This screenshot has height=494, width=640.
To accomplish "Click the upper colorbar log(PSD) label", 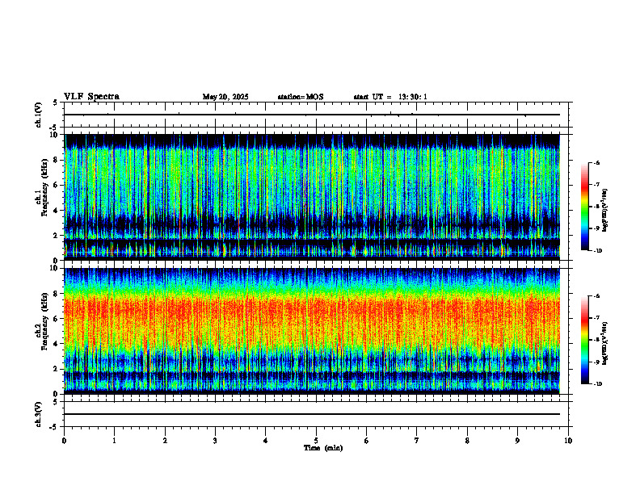I will pyautogui.click(x=605, y=211).
